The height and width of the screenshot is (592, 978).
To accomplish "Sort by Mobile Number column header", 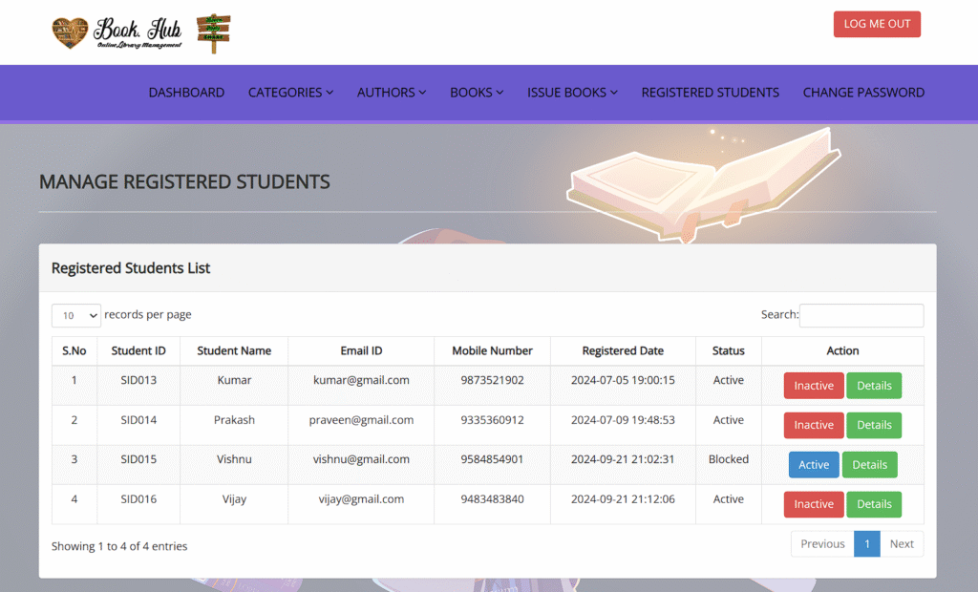I will (x=492, y=351).
